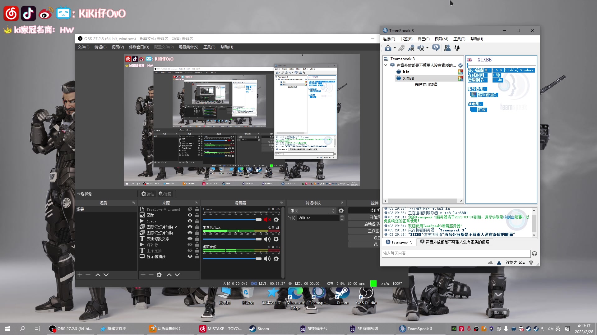Open 场景集合(S) menu in OBS
The width and height of the screenshot is (597, 335).
(188, 47)
